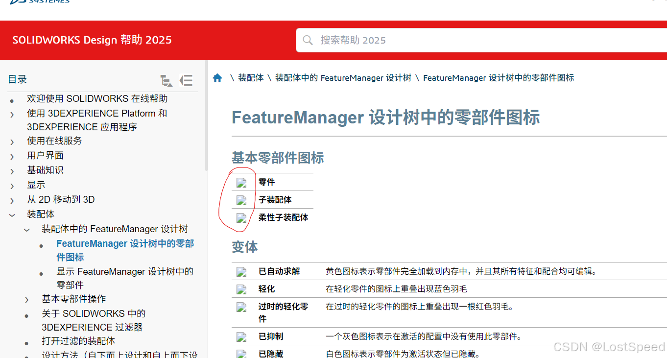Image resolution: width=667 pixels, height=358 pixels.
Task: Click the broken image icon beside 已隐藏
Action: coord(241,354)
